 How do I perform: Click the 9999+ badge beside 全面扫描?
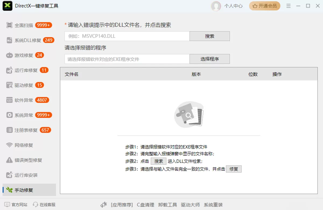click(x=43, y=25)
